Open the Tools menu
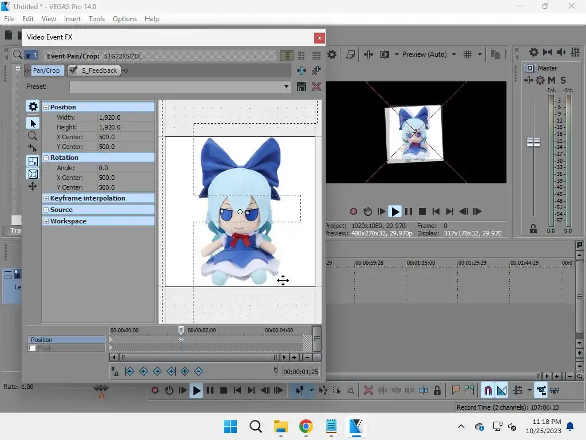This screenshot has height=440, width=586. pyautogui.click(x=97, y=19)
